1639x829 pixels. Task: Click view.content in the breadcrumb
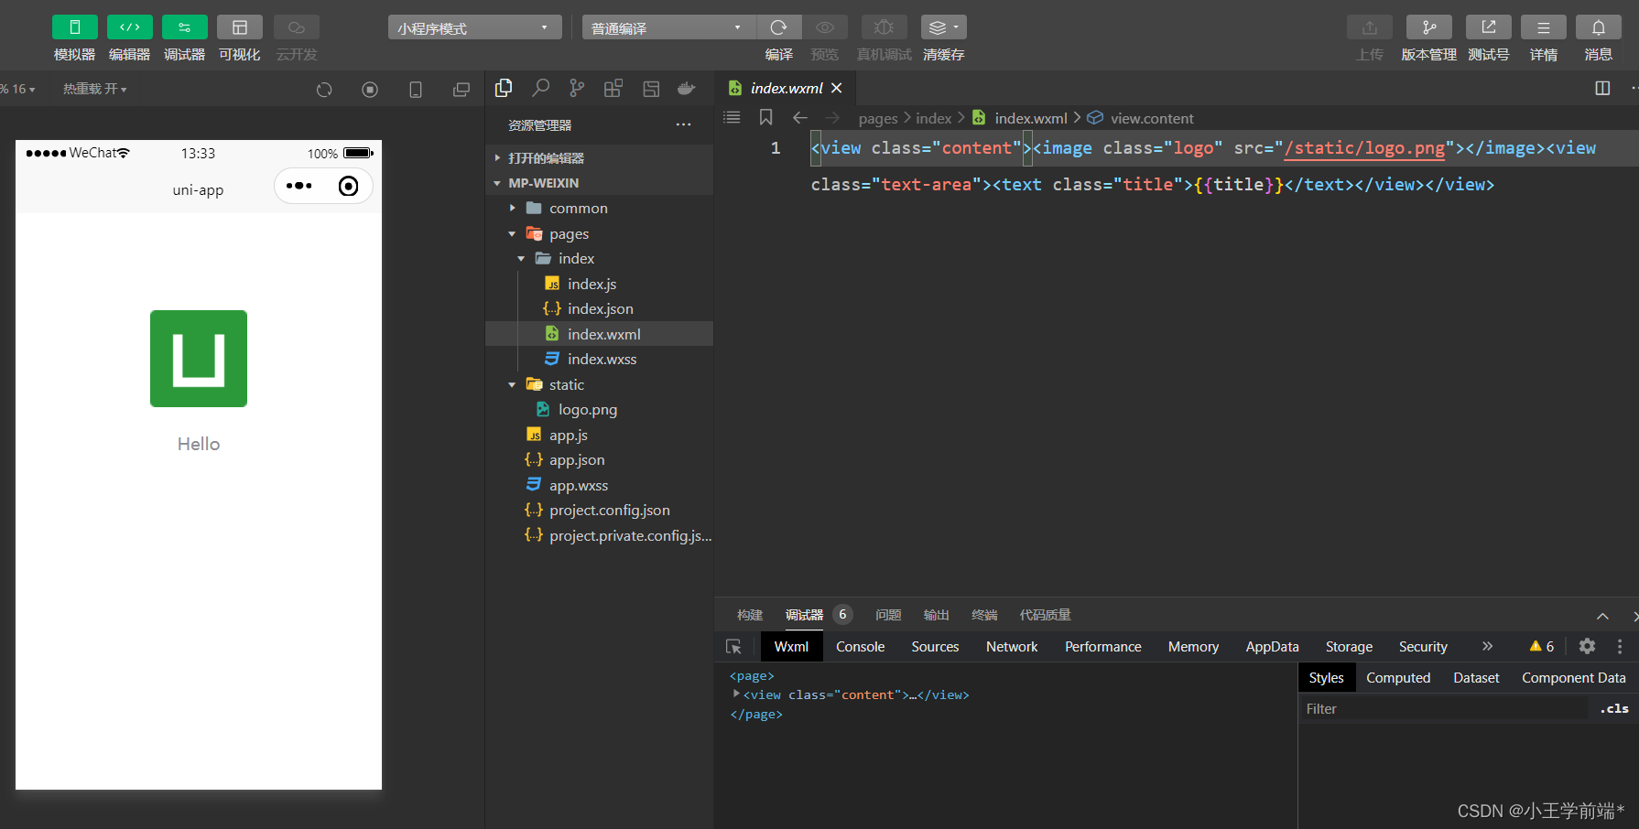[x=1152, y=118]
